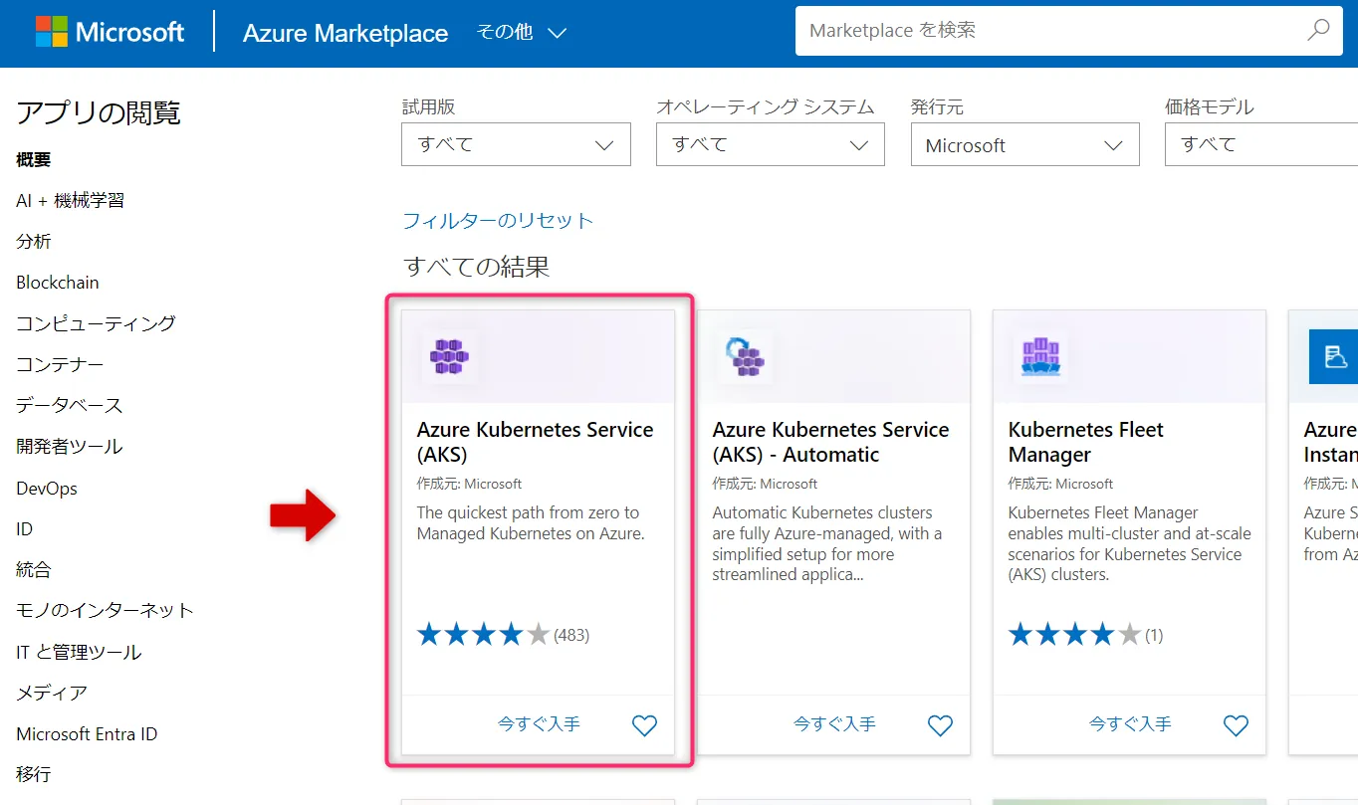Select データベース category
The width and height of the screenshot is (1358, 805).
tap(70, 405)
